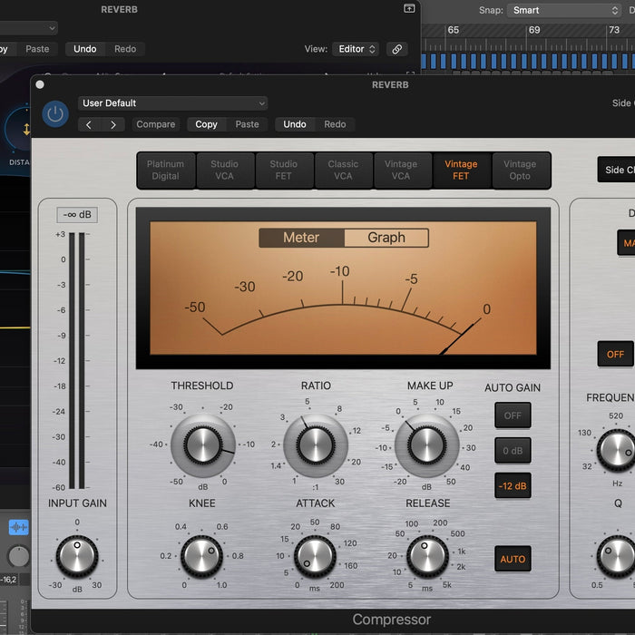Image resolution: width=635 pixels, height=635 pixels.
Task: Select the Classic VCA compressor model
Action: 343,171
